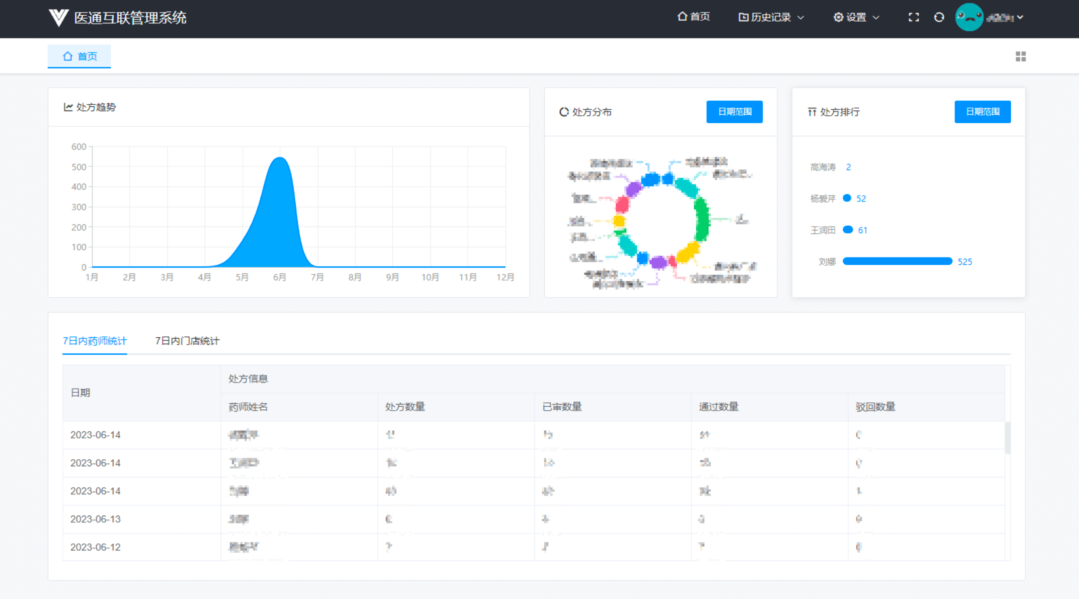Click the history icon next to 历史记录
Viewport: 1079px width, 599px height.
tap(742, 17)
